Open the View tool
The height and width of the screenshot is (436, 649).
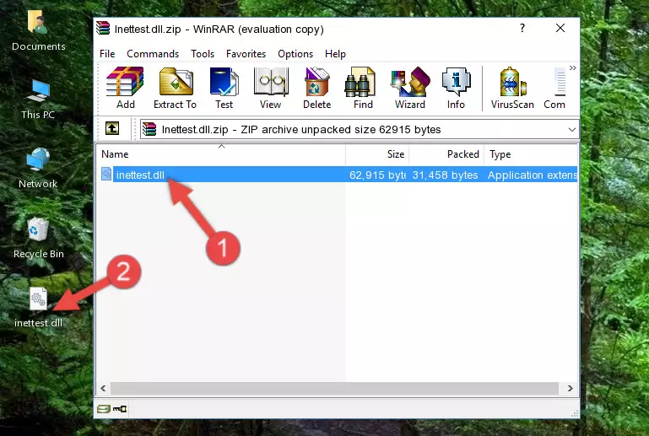click(271, 88)
